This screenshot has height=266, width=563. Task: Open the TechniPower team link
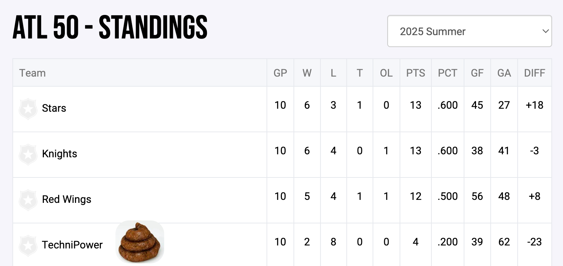pos(72,245)
